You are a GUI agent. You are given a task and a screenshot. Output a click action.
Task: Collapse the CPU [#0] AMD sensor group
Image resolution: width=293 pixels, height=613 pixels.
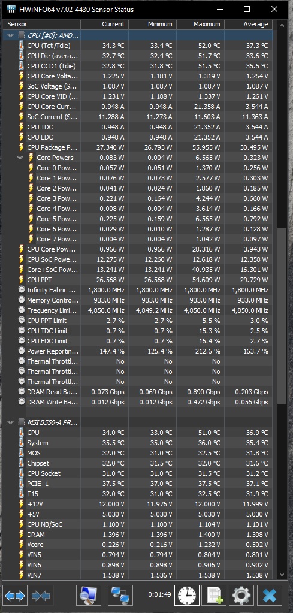tap(11, 35)
